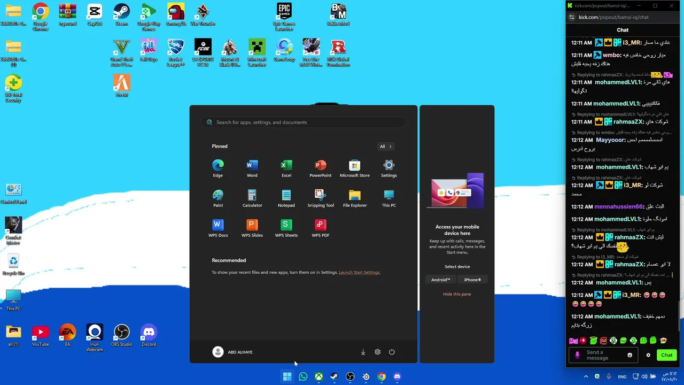The image size is (684, 385).
Task: Select Google Chrome desktop shortcut
Action: point(41,17)
